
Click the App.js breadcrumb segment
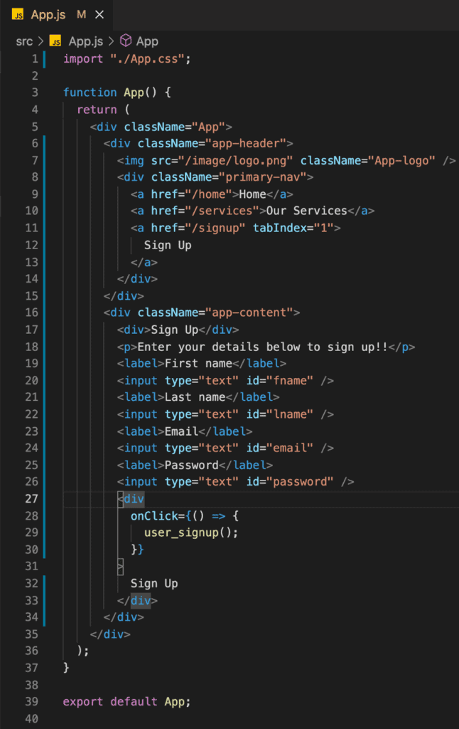pyautogui.click(x=86, y=41)
